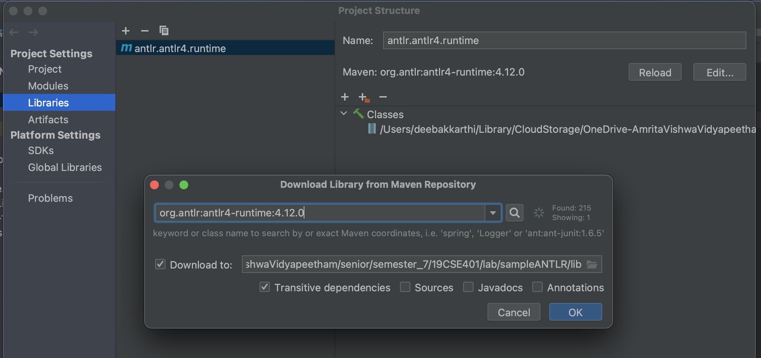Screen dimensions: 761x358
Task: Click the specify documentation URL icon
Action: pos(364,97)
